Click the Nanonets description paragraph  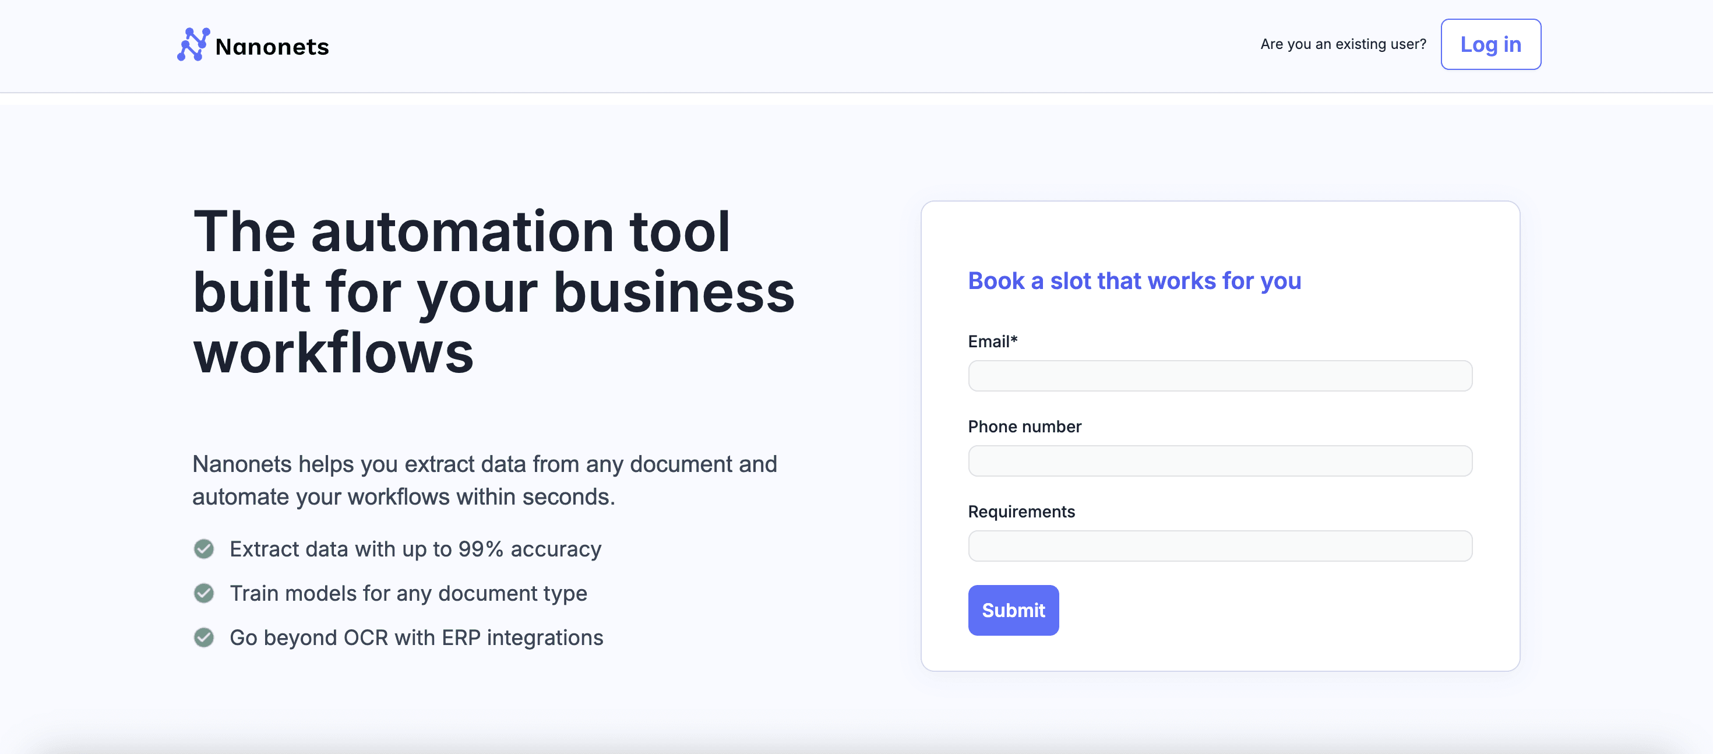(484, 480)
